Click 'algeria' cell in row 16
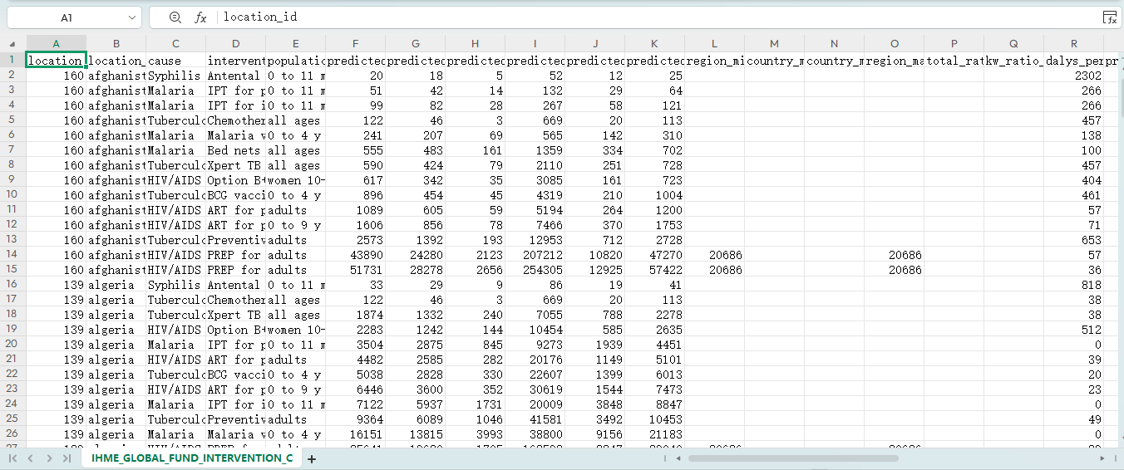This screenshot has height=470, width=1124. [116, 284]
